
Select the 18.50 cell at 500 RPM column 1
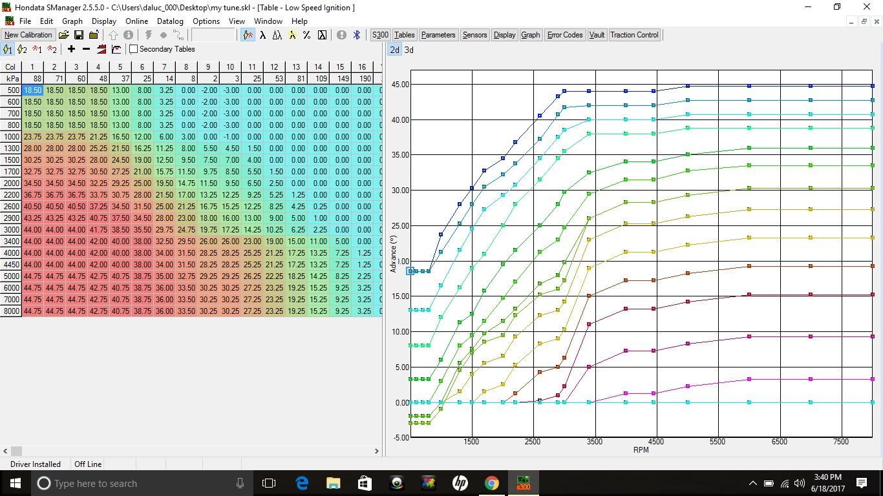point(32,90)
